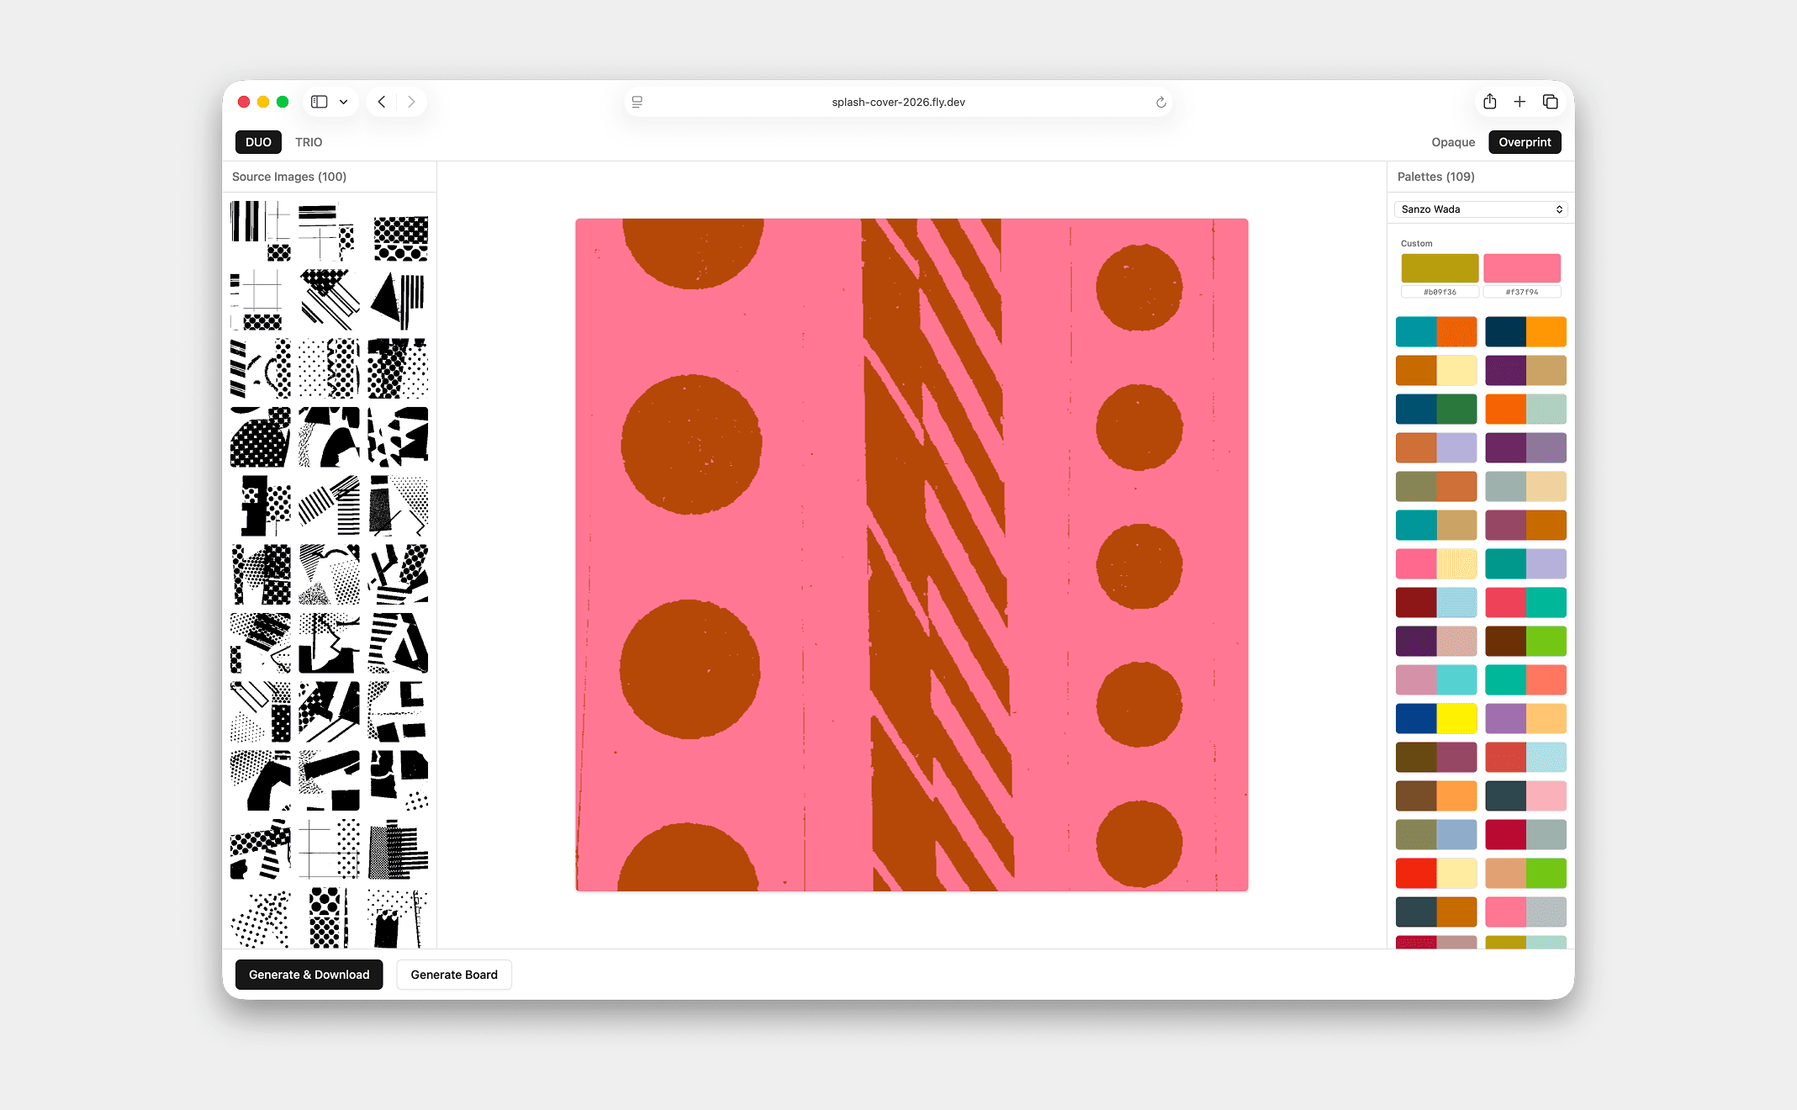This screenshot has width=1797, height=1110.
Task: Pick the navy and orange palette
Action: (1525, 332)
